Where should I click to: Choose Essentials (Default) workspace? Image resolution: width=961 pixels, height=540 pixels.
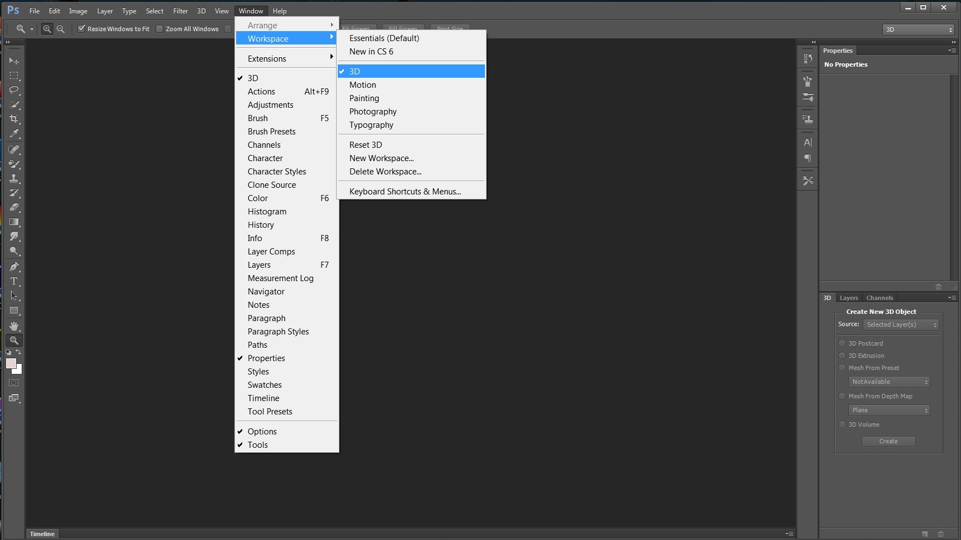(x=411, y=38)
